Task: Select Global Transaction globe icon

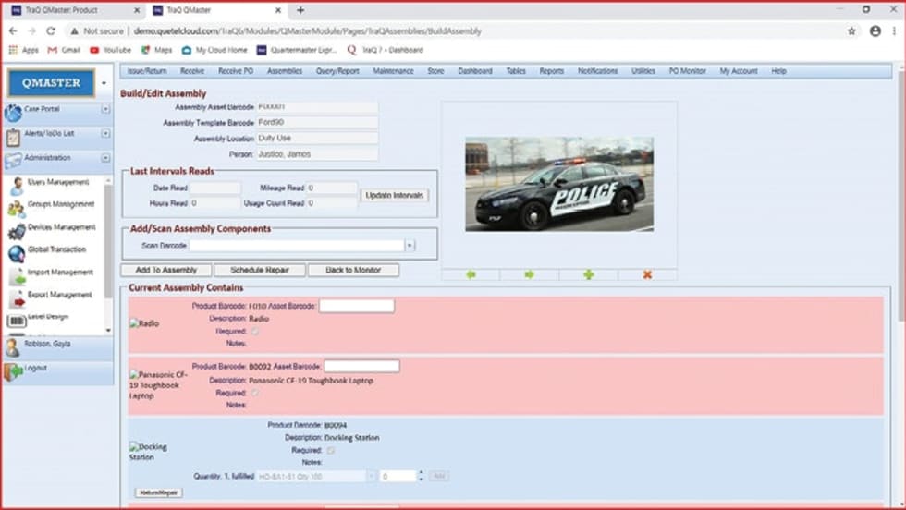Action: [17, 252]
